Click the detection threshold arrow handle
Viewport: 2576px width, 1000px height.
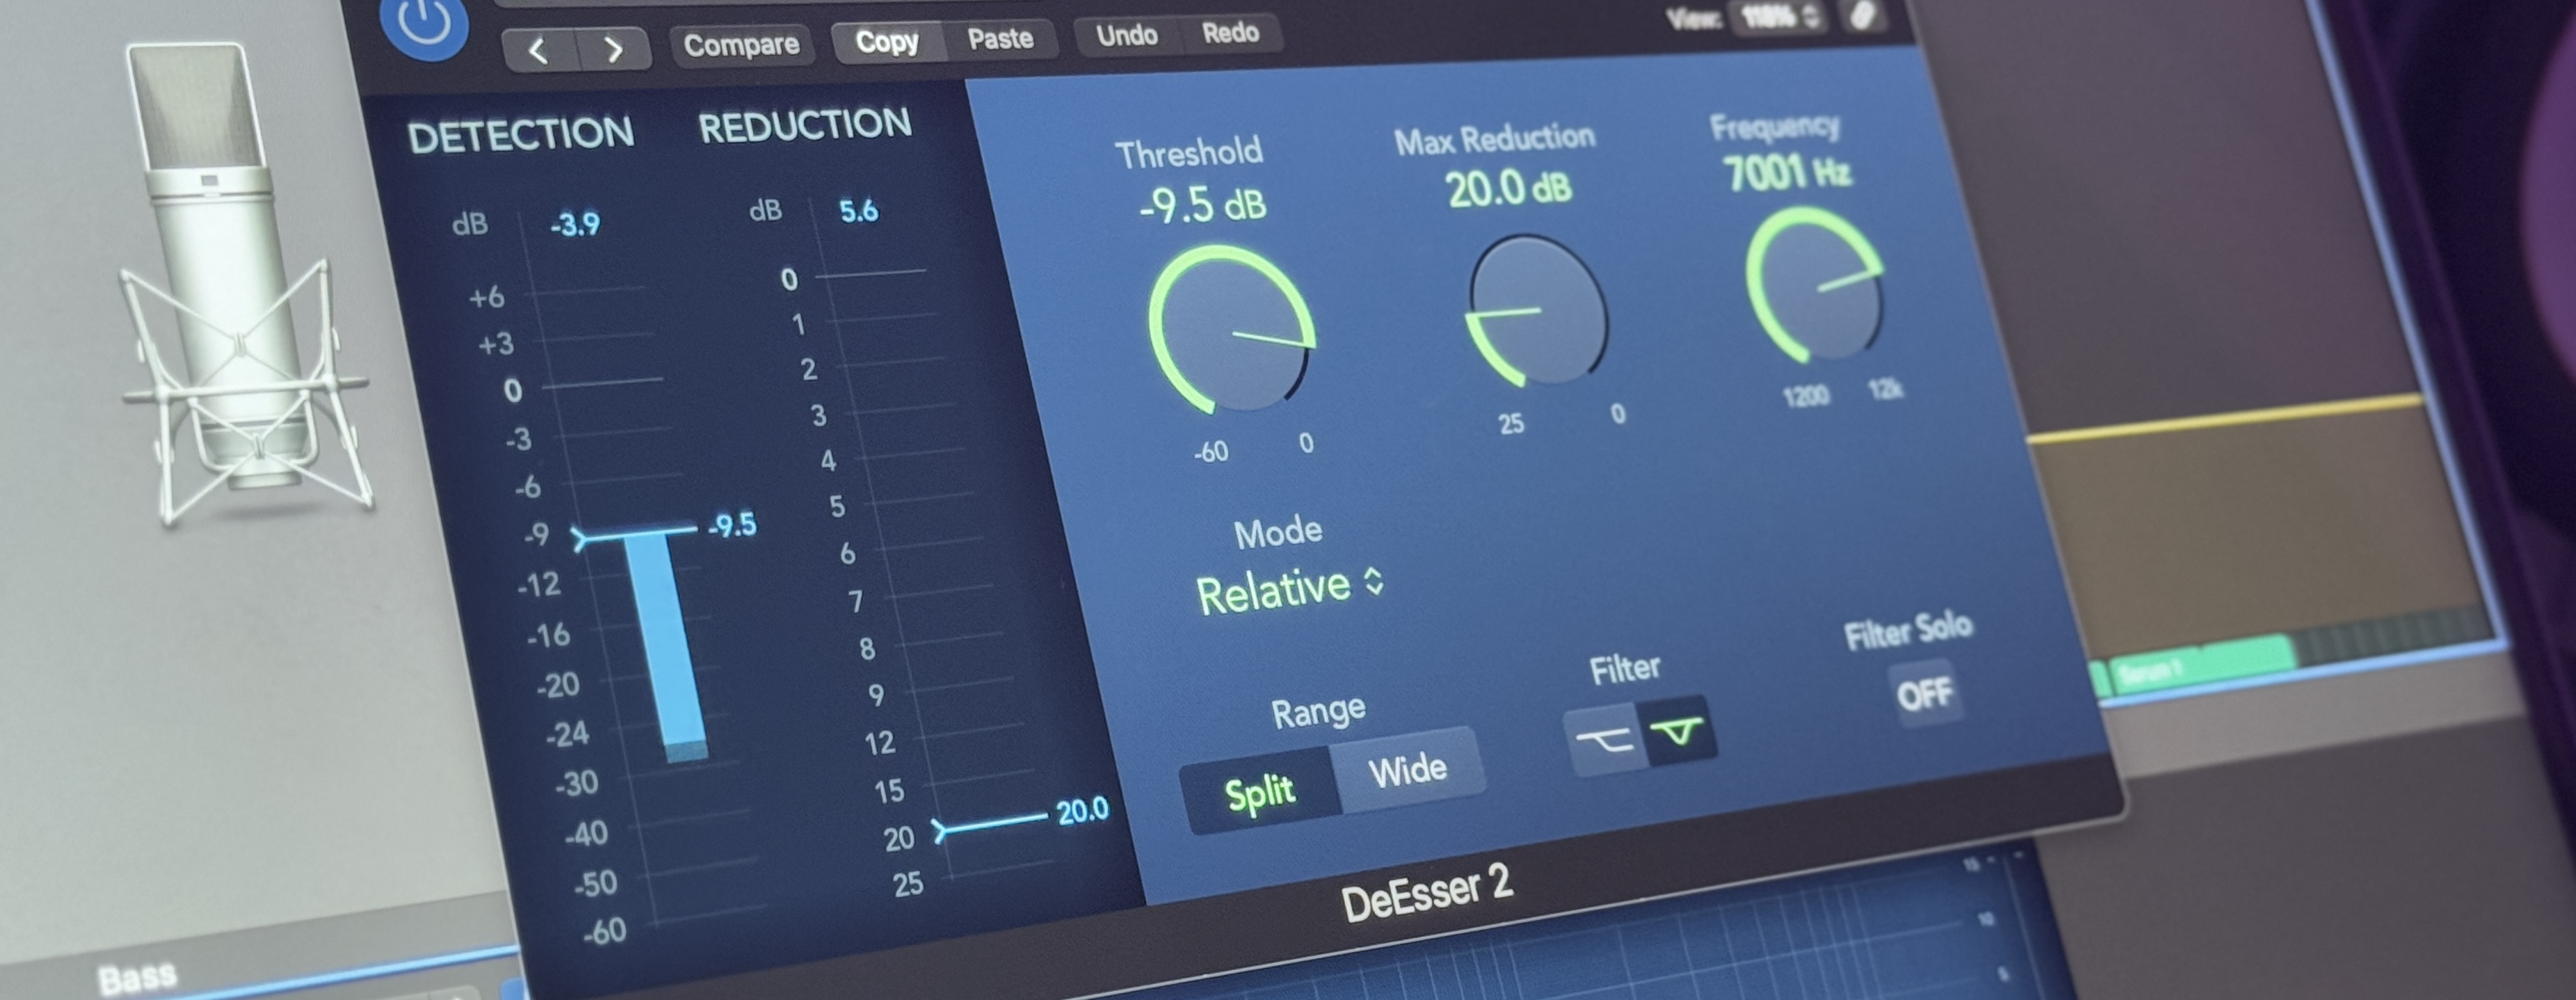[x=580, y=539]
